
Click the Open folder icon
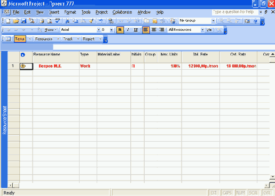pyautogui.click(x=16, y=21)
